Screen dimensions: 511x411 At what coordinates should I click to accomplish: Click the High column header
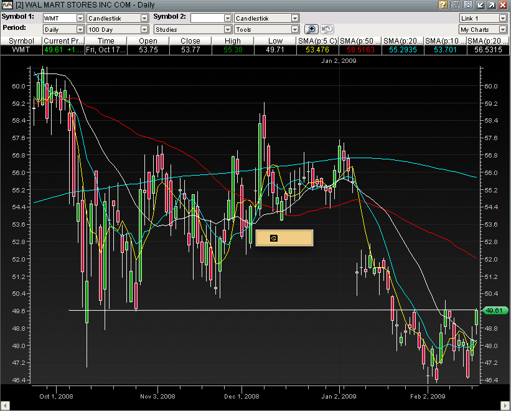pyautogui.click(x=233, y=40)
